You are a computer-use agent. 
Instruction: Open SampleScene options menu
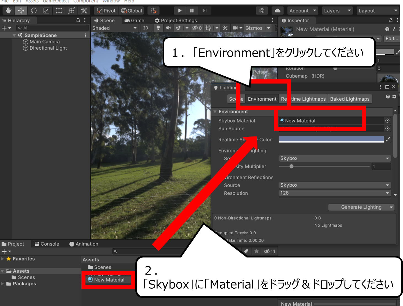point(85,35)
